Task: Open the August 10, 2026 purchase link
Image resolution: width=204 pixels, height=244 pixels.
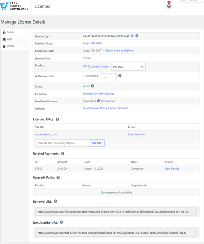Action: tap(92, 43)
